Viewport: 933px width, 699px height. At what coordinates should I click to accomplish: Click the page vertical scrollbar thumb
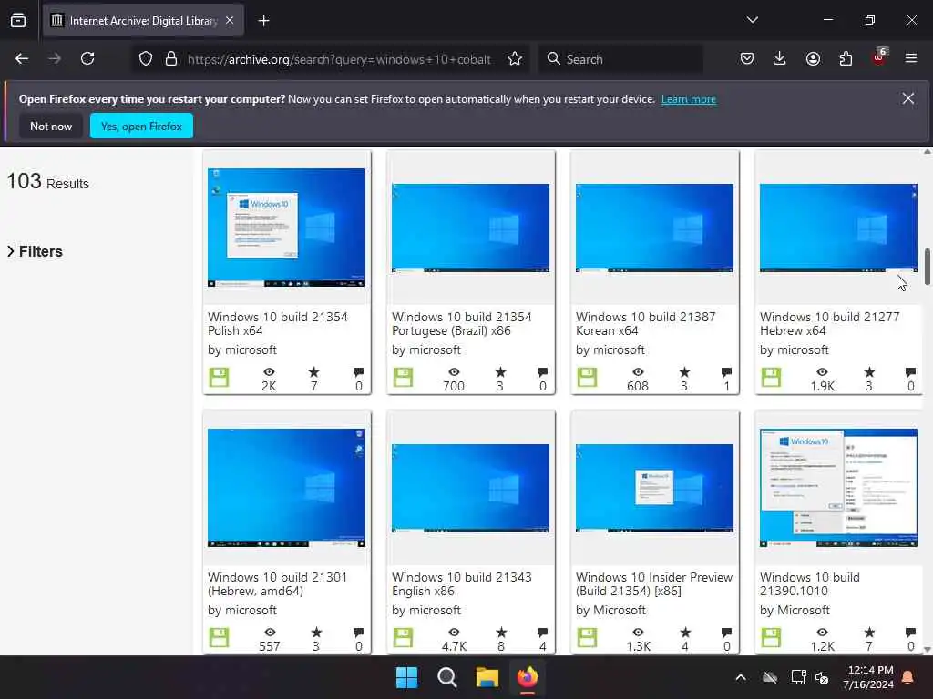(x=927, y=267)
